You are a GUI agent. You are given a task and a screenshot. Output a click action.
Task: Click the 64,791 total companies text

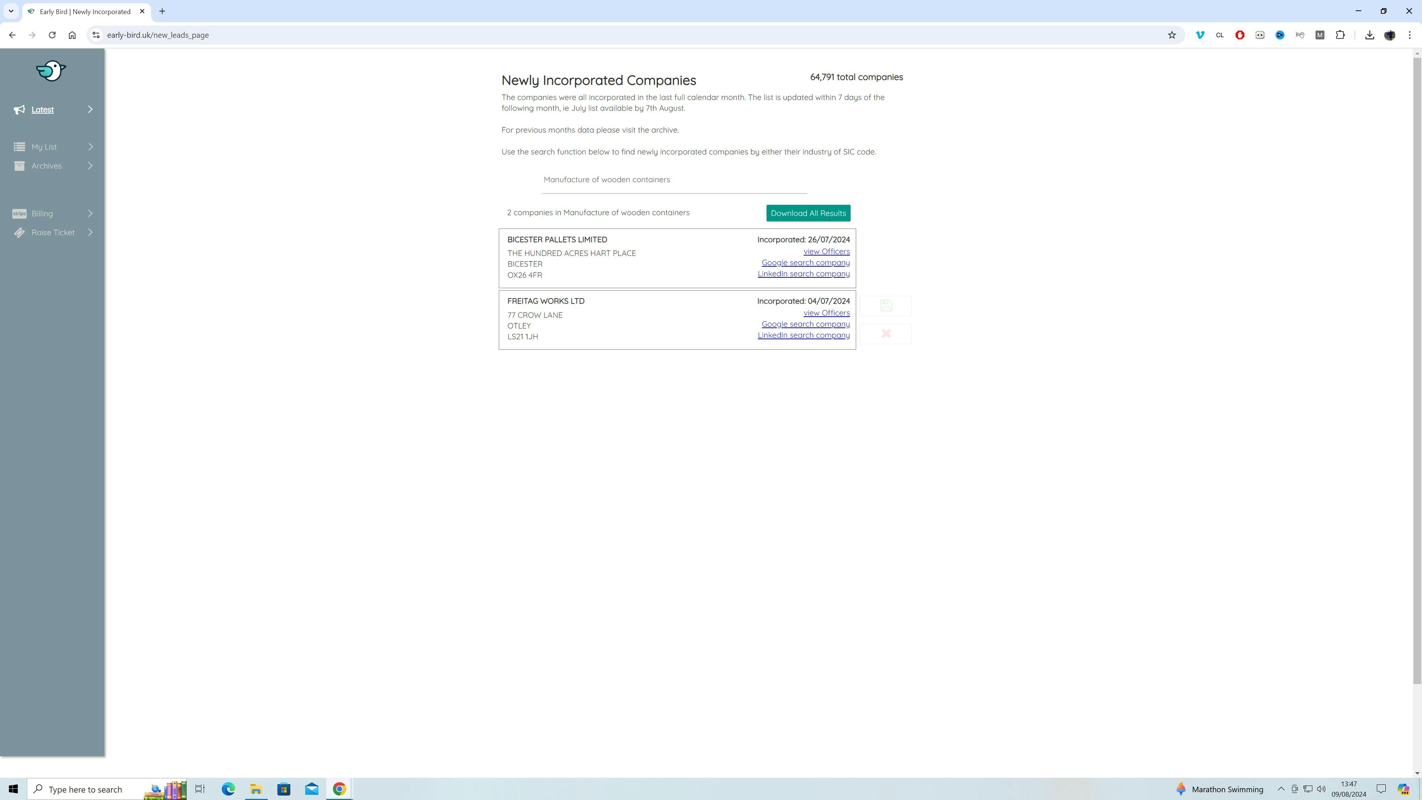tap(856, 77)
